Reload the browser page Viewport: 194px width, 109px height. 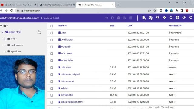pyautogui.click(x=12, y=11)
